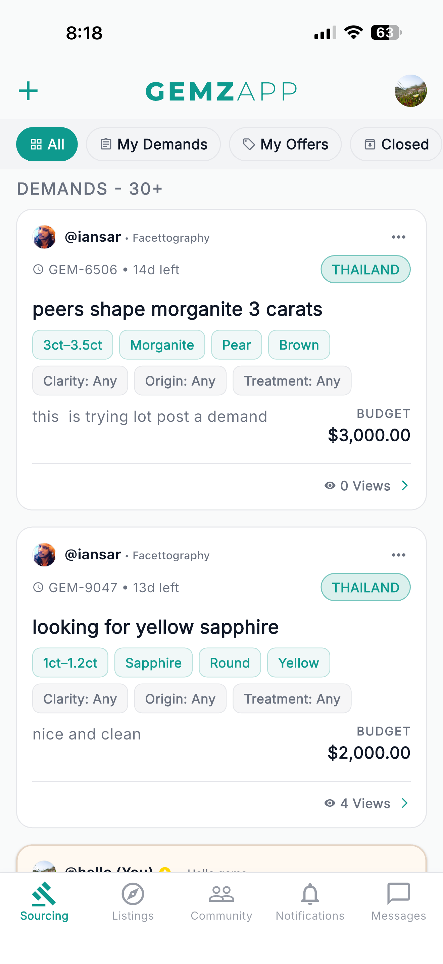Open three-dot menu on GEM-6506 demand
The height and width of the screenshot is (964, 443).
(x=399, y=237)
